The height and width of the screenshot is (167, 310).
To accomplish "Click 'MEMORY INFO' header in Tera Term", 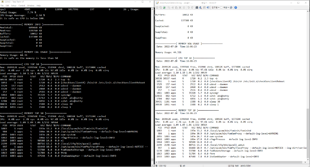I will pos(32,24).
